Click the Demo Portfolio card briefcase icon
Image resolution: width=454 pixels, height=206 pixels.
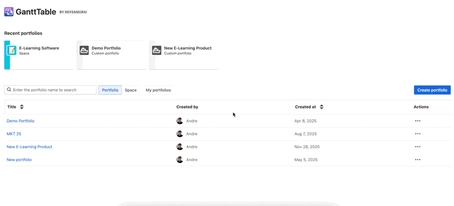pos(84,50)
